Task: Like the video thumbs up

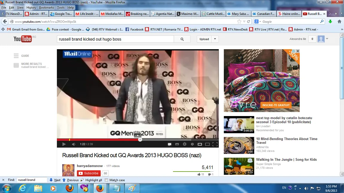Action: point(199,175)
